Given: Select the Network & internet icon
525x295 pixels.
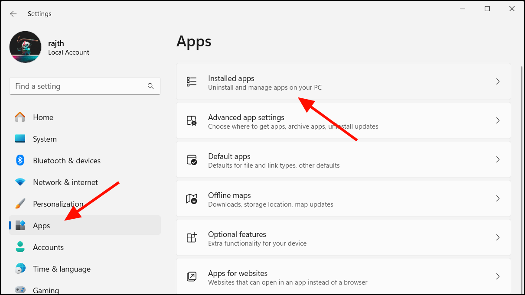Looking at the screenshot, I should point(20,182).
